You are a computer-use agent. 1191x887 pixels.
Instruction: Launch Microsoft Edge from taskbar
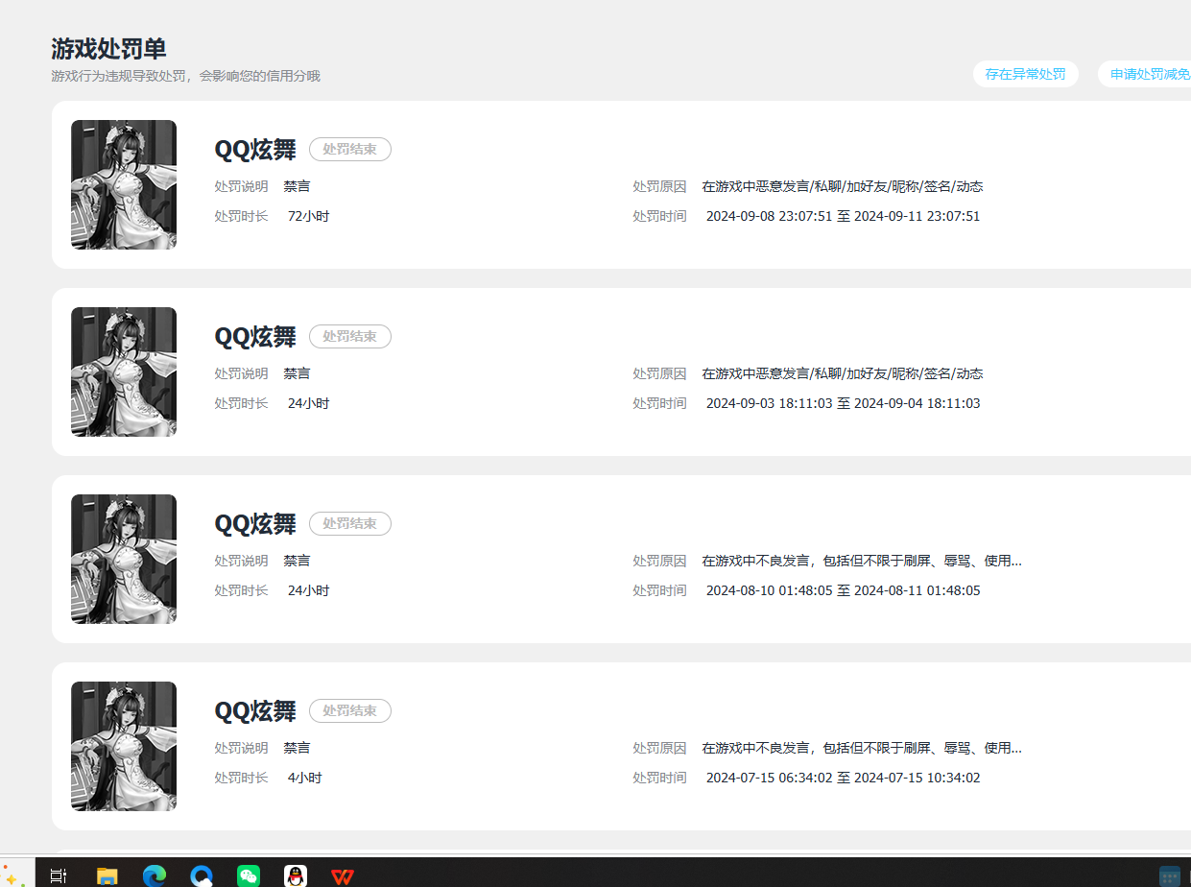tap(155, 875)
